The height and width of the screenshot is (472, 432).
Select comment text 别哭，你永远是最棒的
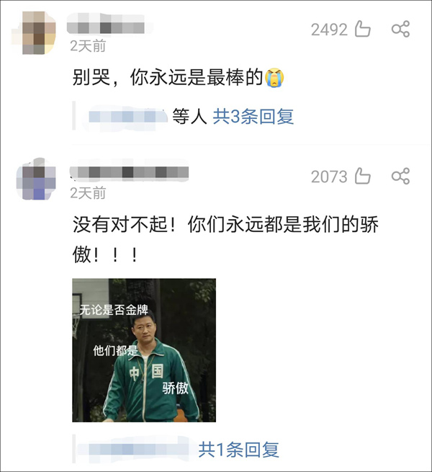(x=168, y=78)
